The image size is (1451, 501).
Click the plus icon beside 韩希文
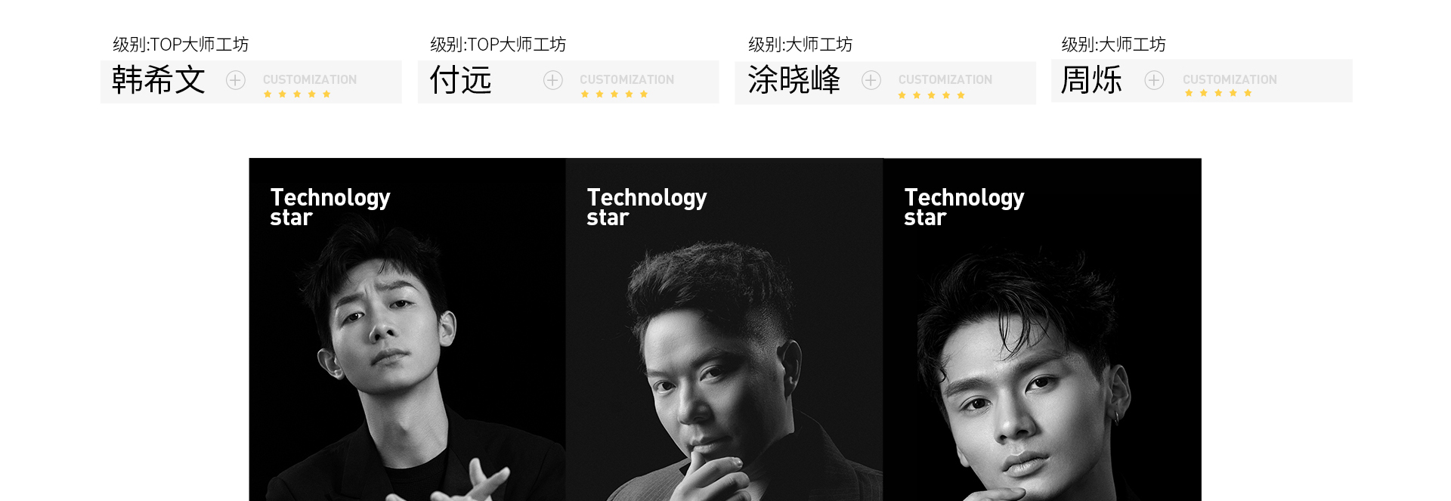point(236,80)
